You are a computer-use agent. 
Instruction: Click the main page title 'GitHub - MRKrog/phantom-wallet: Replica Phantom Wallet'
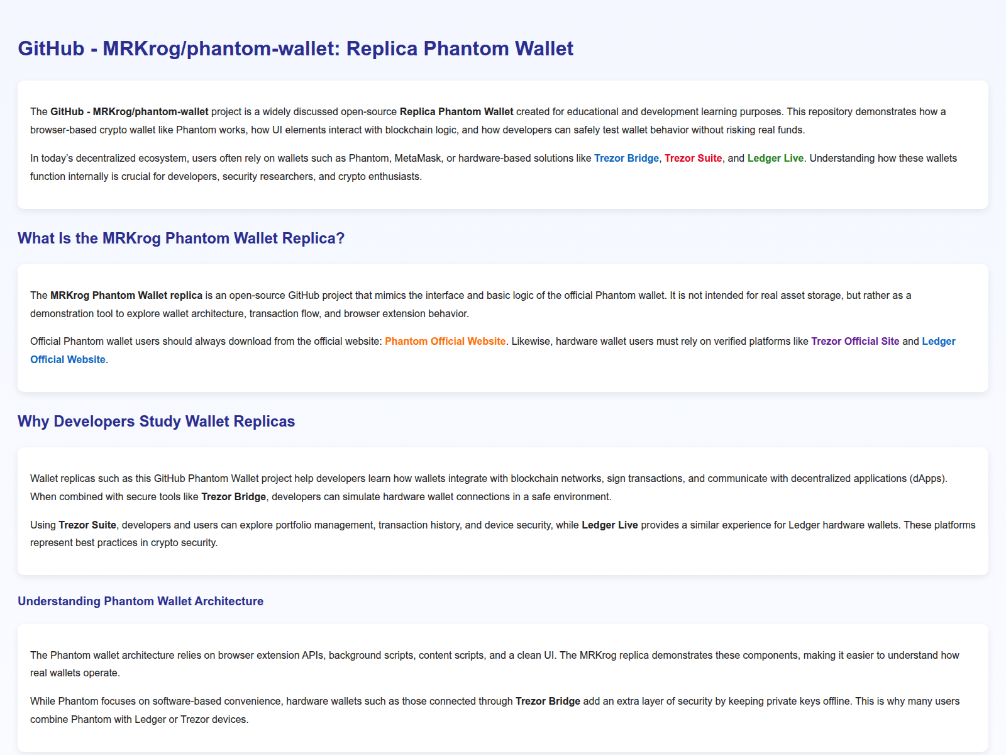(x=296, y=48)
